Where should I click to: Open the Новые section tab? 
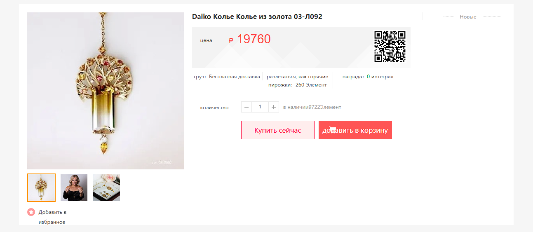coord(468,17)
